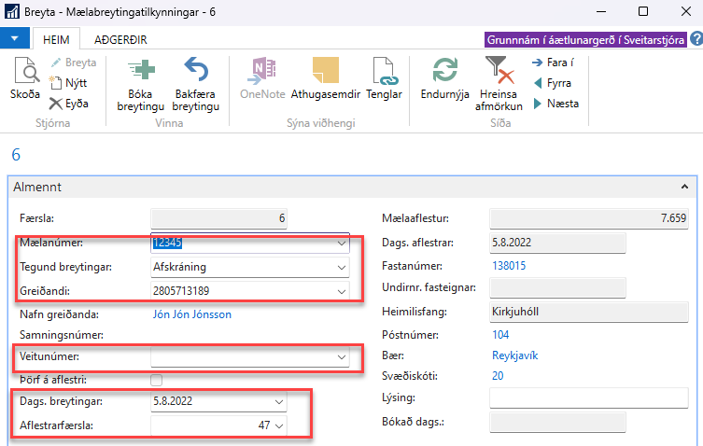The height and width of the screenshot is (446, 703).
Task: Click the Skoða magnifier icon
Action: point(25,72)
